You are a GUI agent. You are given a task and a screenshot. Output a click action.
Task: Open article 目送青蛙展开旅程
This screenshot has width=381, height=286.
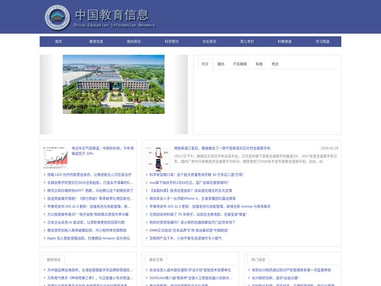coord(90,199)
